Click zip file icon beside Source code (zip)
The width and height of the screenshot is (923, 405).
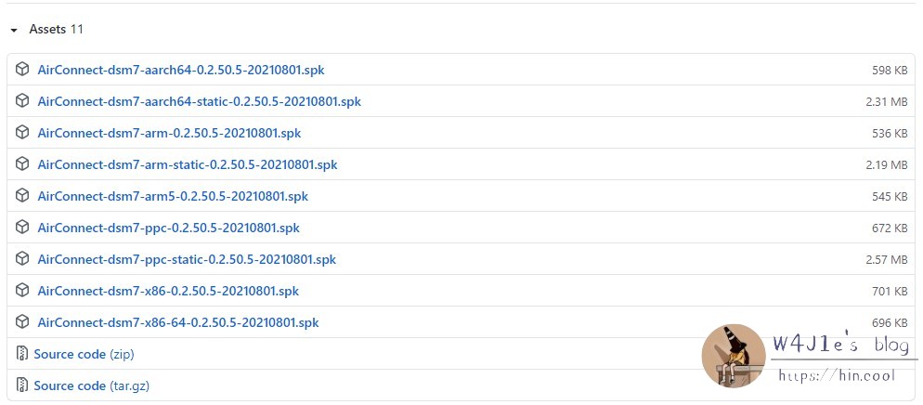pyautogui.click(x=22, y=354)
